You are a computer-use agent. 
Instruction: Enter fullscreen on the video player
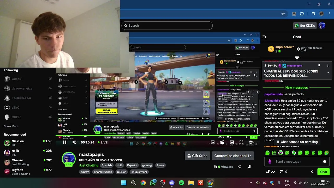click(x=241, y=142)
